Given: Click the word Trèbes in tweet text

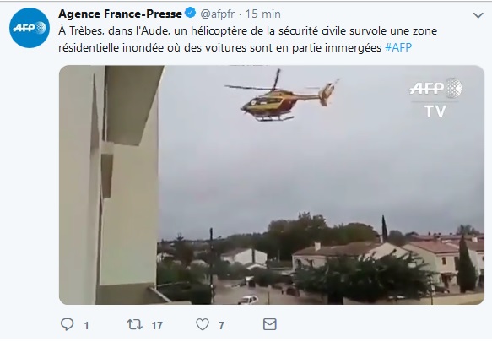Looking at the screenshot, I should tap(86, 30).
